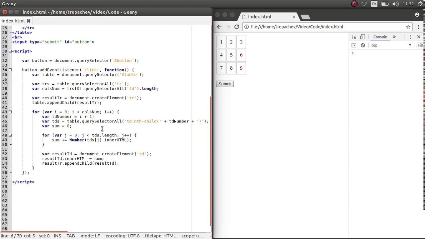Click the red table cell 6
Screen dimensions: 425x239
pos(241,55)
